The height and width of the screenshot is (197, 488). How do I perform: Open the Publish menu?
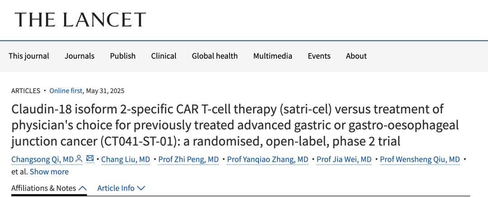[x=123, y=56]
